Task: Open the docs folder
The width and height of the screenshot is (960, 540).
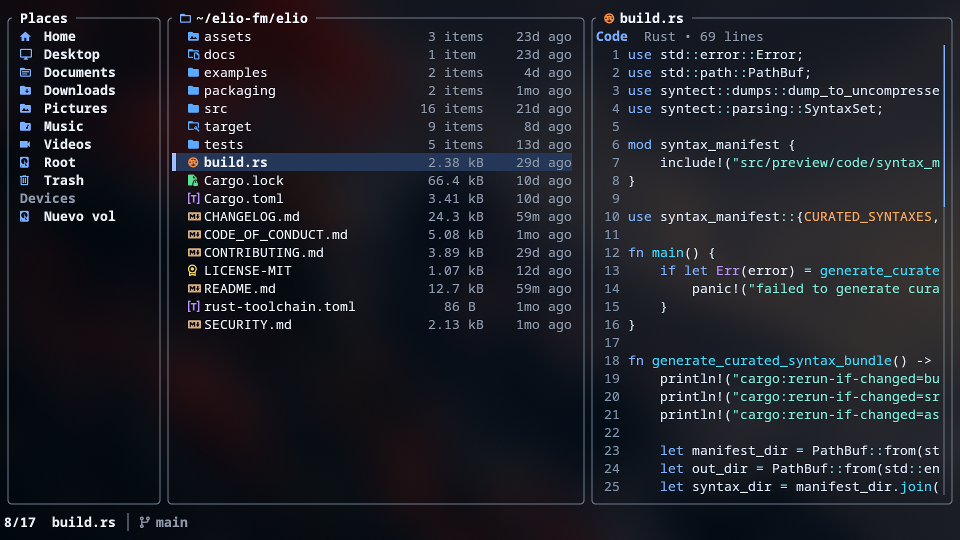Action: [372, 54]
